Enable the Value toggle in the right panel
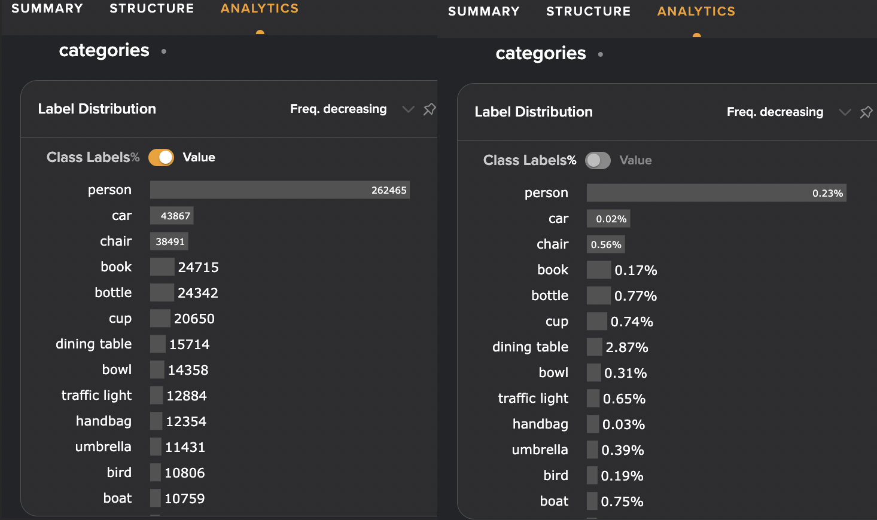The height and width of the screenshot is (520, 877). click(598, 160)
